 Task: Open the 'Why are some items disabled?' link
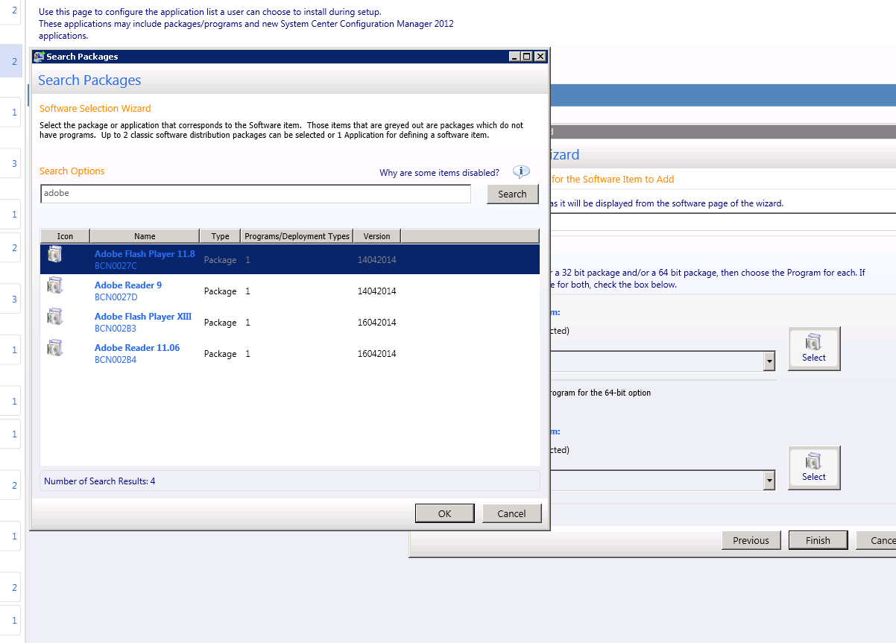439,173
